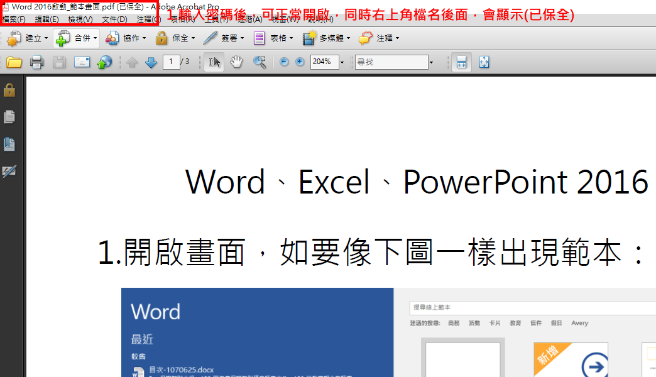Go to previous page with gray up arrow
Image resolution: width=656 pixels, height=377 pixels.
(x=132, y=62)
